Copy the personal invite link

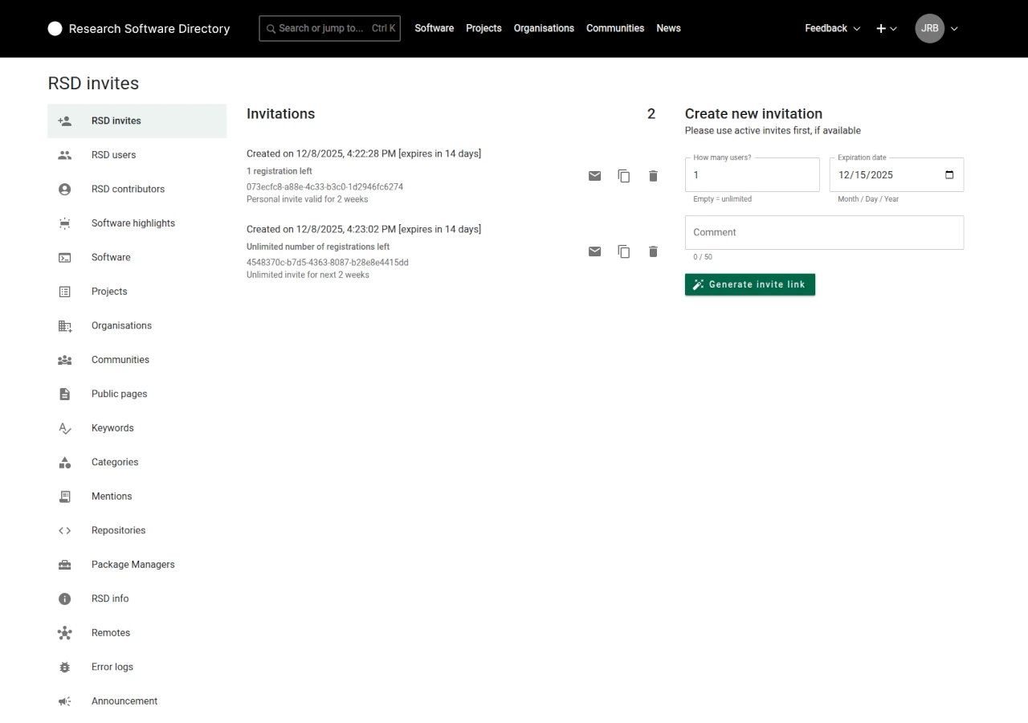click(x=624, y=176)
